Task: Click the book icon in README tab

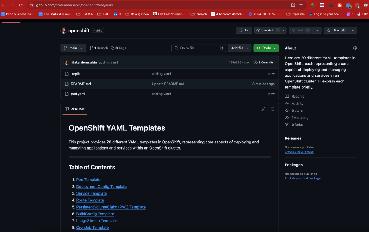Action: click(x=67, y=109)
